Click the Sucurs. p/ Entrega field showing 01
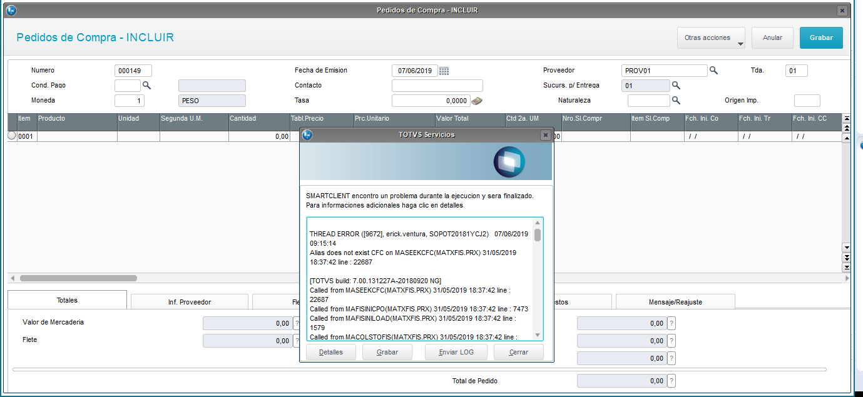 pyautogui.click(x=646, y=86)
